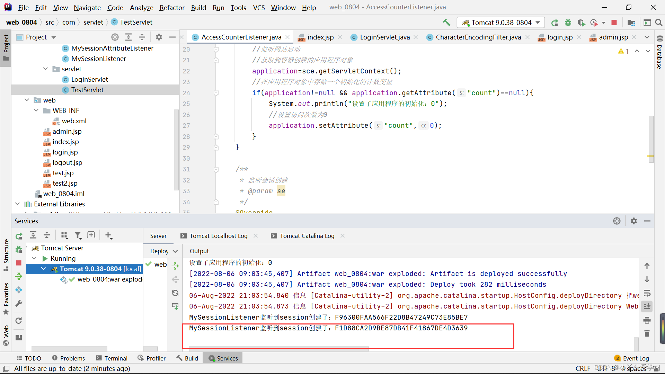
Task: Open Search Everywhere magnifier icon
Action: 659,23
